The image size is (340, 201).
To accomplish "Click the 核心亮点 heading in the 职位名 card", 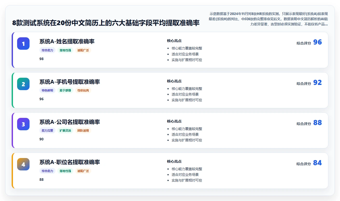I will 174,161.
